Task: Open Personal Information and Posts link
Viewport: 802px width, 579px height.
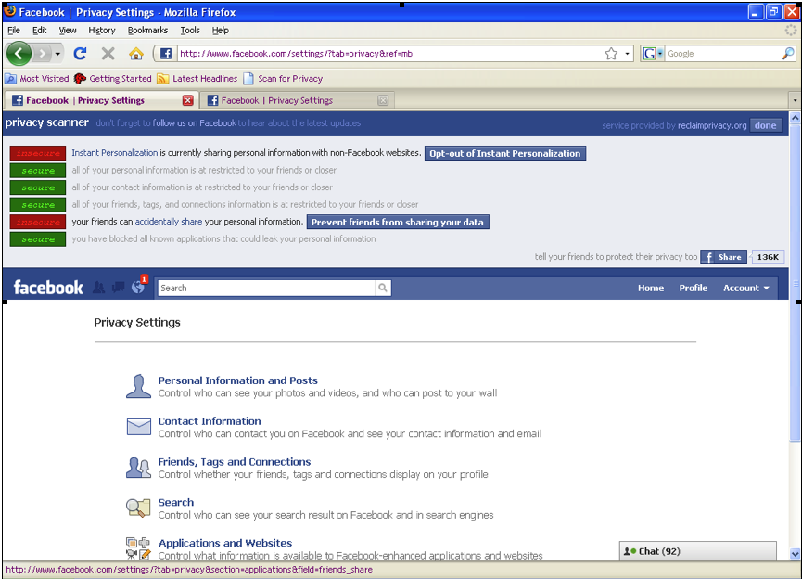Action: pyautogui.click(x=237, y=380)
